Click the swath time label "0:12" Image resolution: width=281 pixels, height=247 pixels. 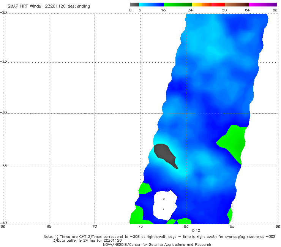click(196, 231)
